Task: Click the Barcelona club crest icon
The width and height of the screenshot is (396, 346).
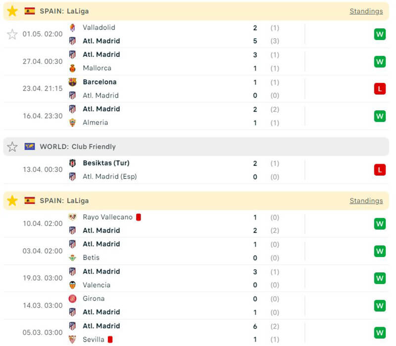Action: pyautogui.click(x=73, y=82)
